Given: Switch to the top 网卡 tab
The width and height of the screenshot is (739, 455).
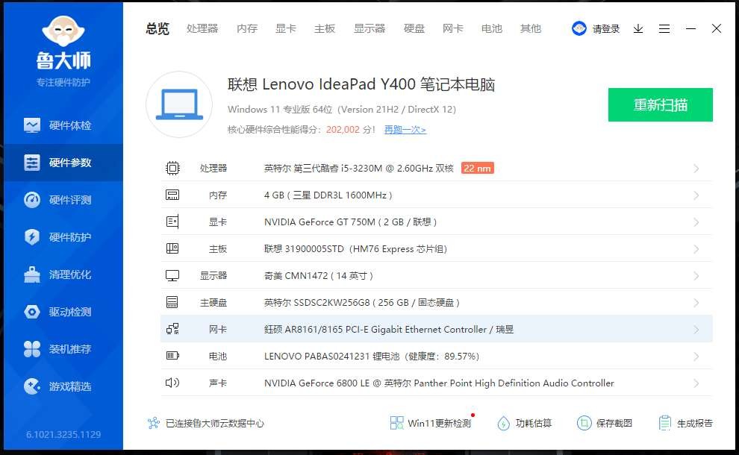Looking at the screenshot, I should click(453, 29).
